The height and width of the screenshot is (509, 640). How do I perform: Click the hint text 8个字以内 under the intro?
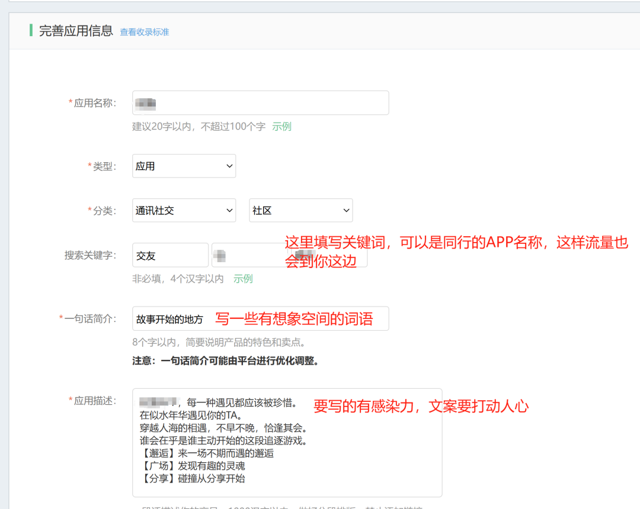click(x=155, y=341)
